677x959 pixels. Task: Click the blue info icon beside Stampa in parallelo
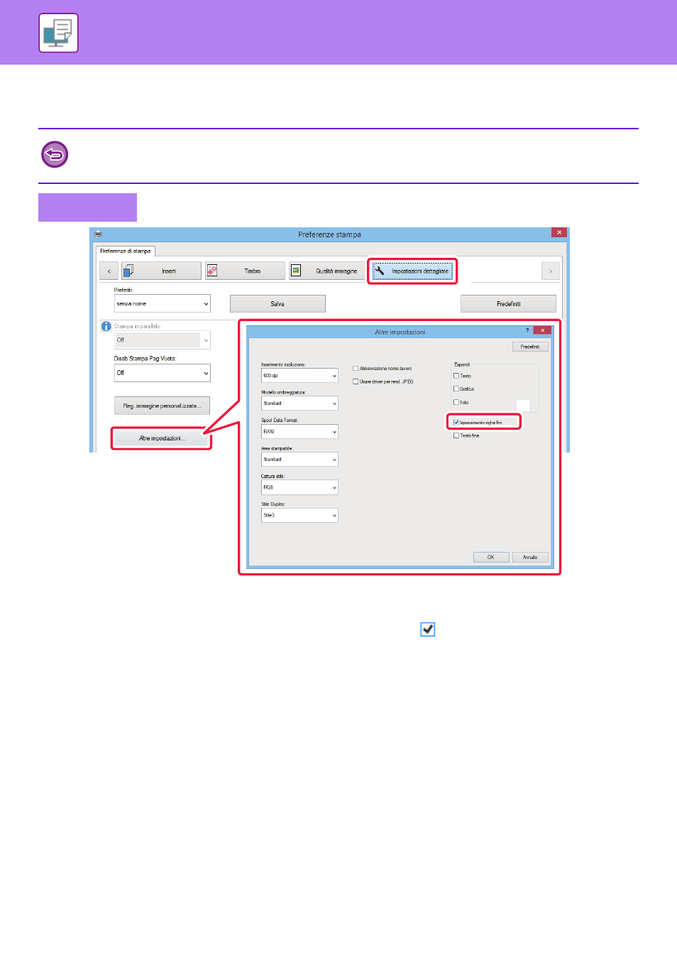pos(106,326)
